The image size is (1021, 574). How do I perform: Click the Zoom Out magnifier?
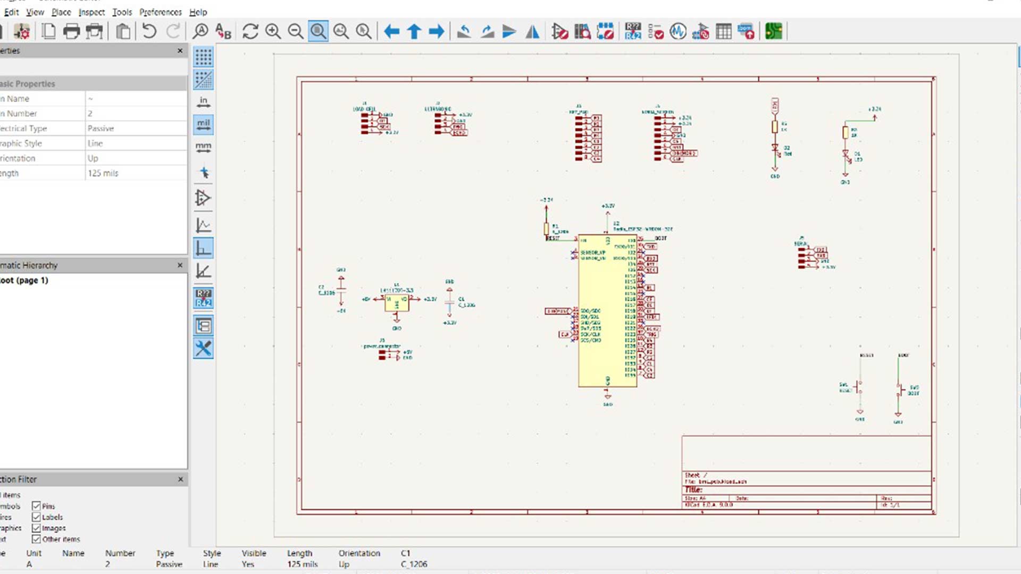(296, 31)
